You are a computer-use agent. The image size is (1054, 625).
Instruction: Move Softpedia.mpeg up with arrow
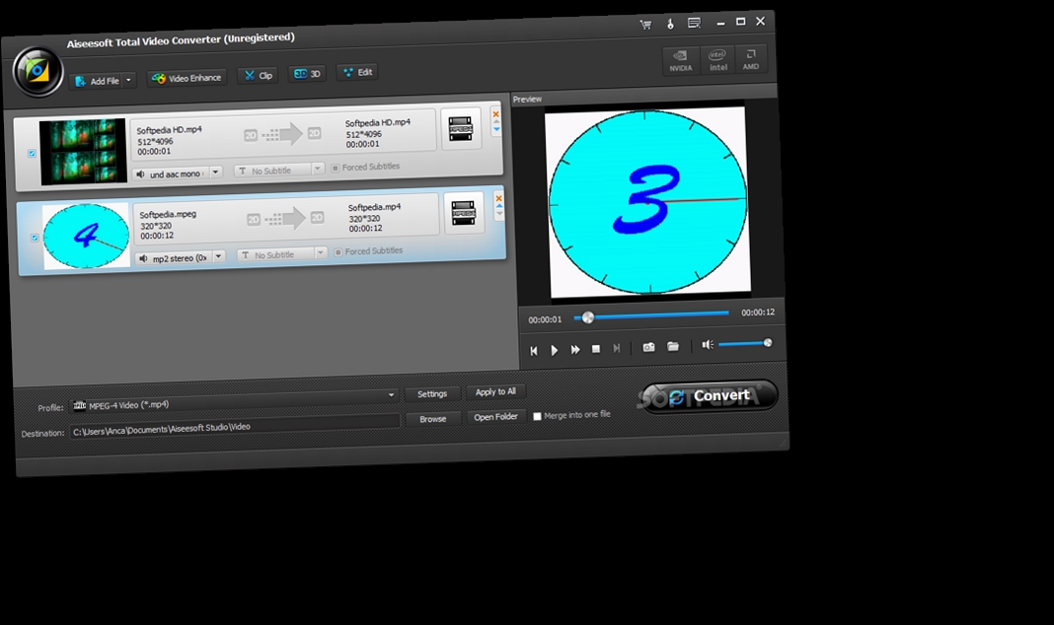point(499,206)
